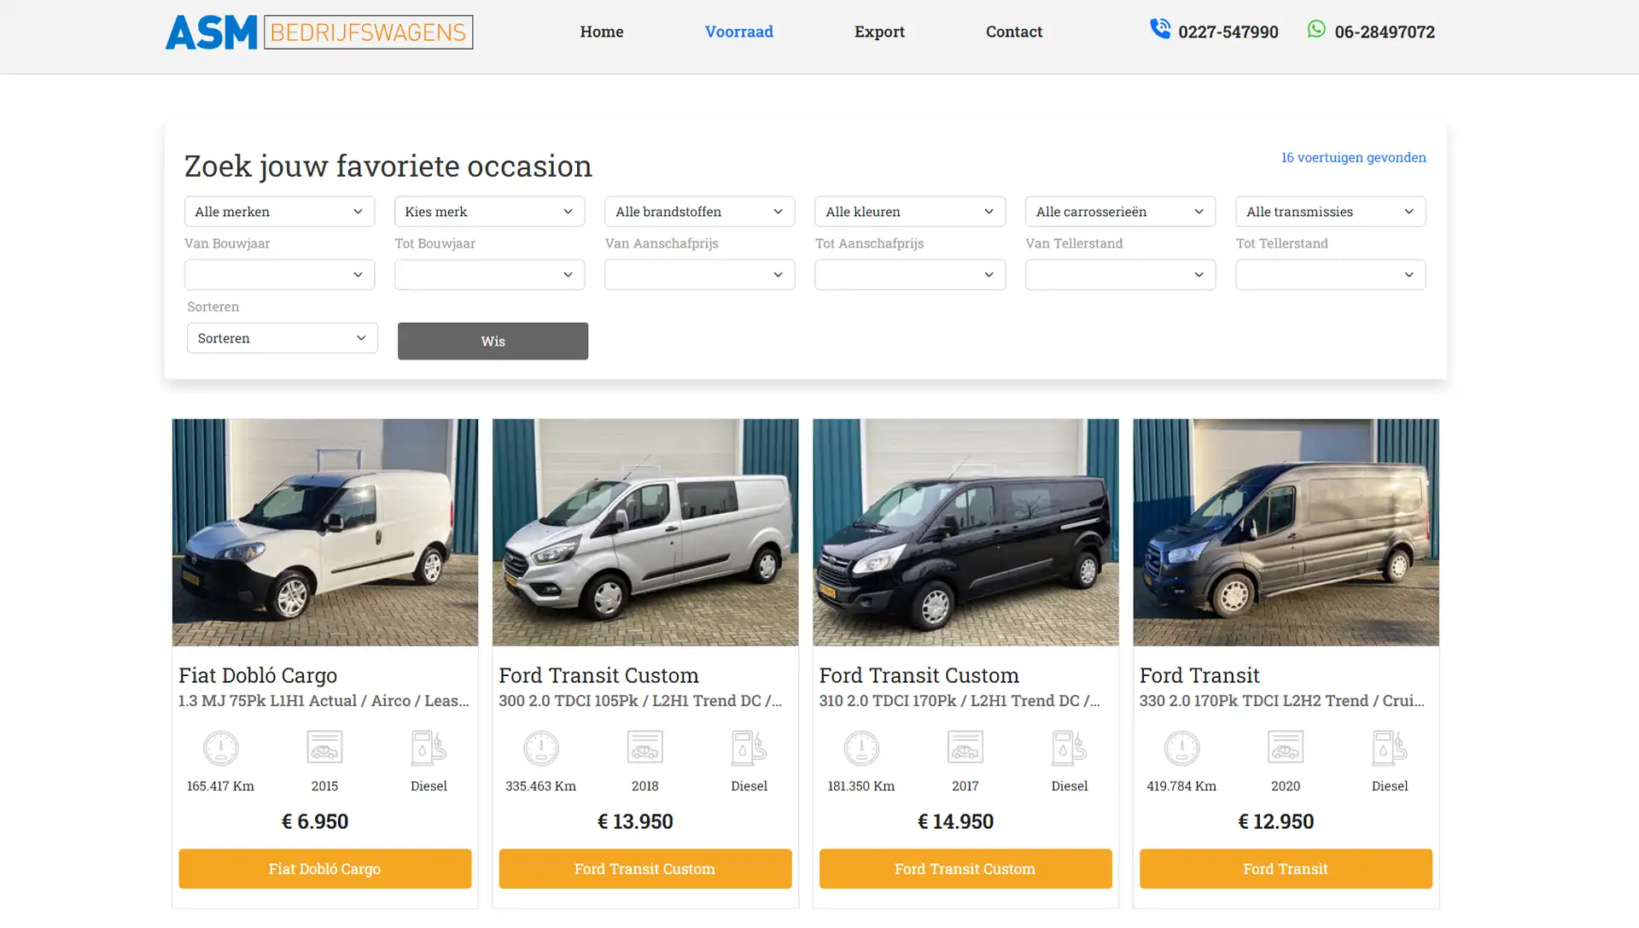This screenshot has width=1639, height=928.
Task: Click the car year icon above 2018
Action: (645, 747)
